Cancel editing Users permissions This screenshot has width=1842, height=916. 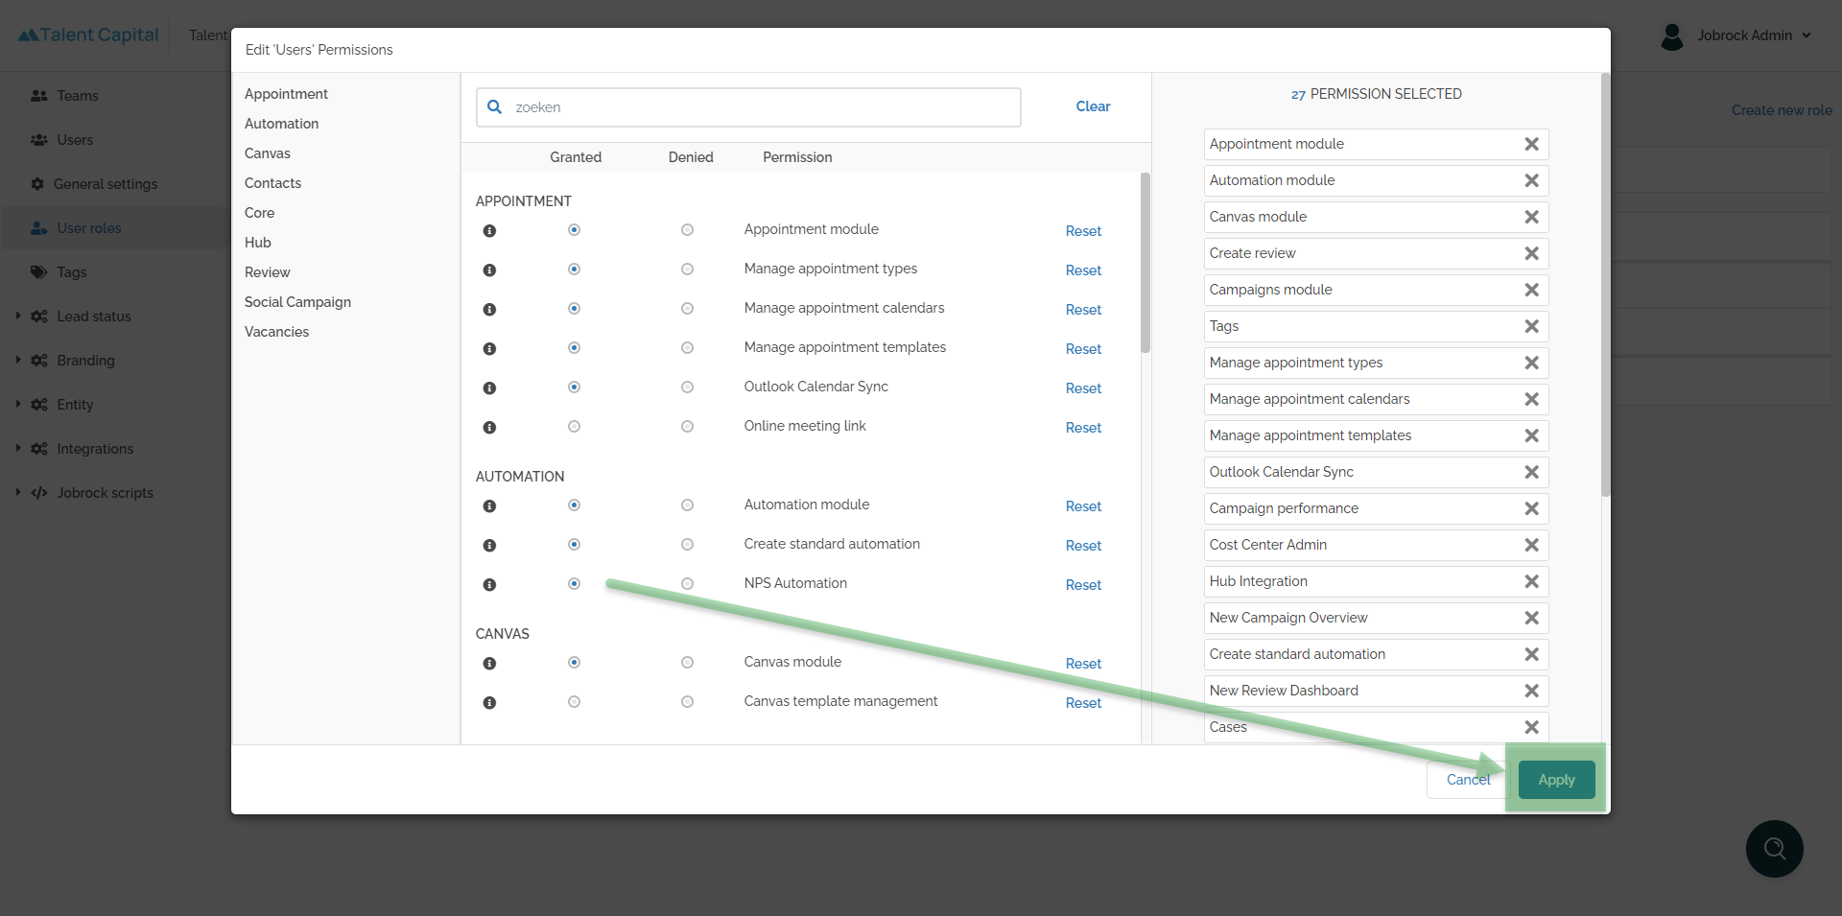1468,780
